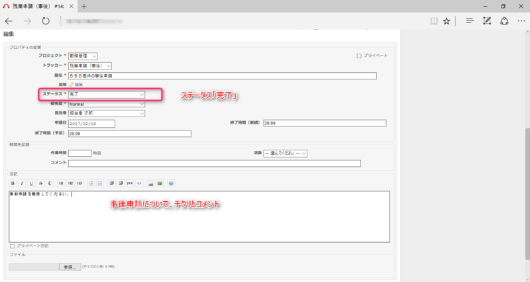Click the コメント text field
Image resolution: width=530 pixels, height=282 pixels.
(215, 164)
